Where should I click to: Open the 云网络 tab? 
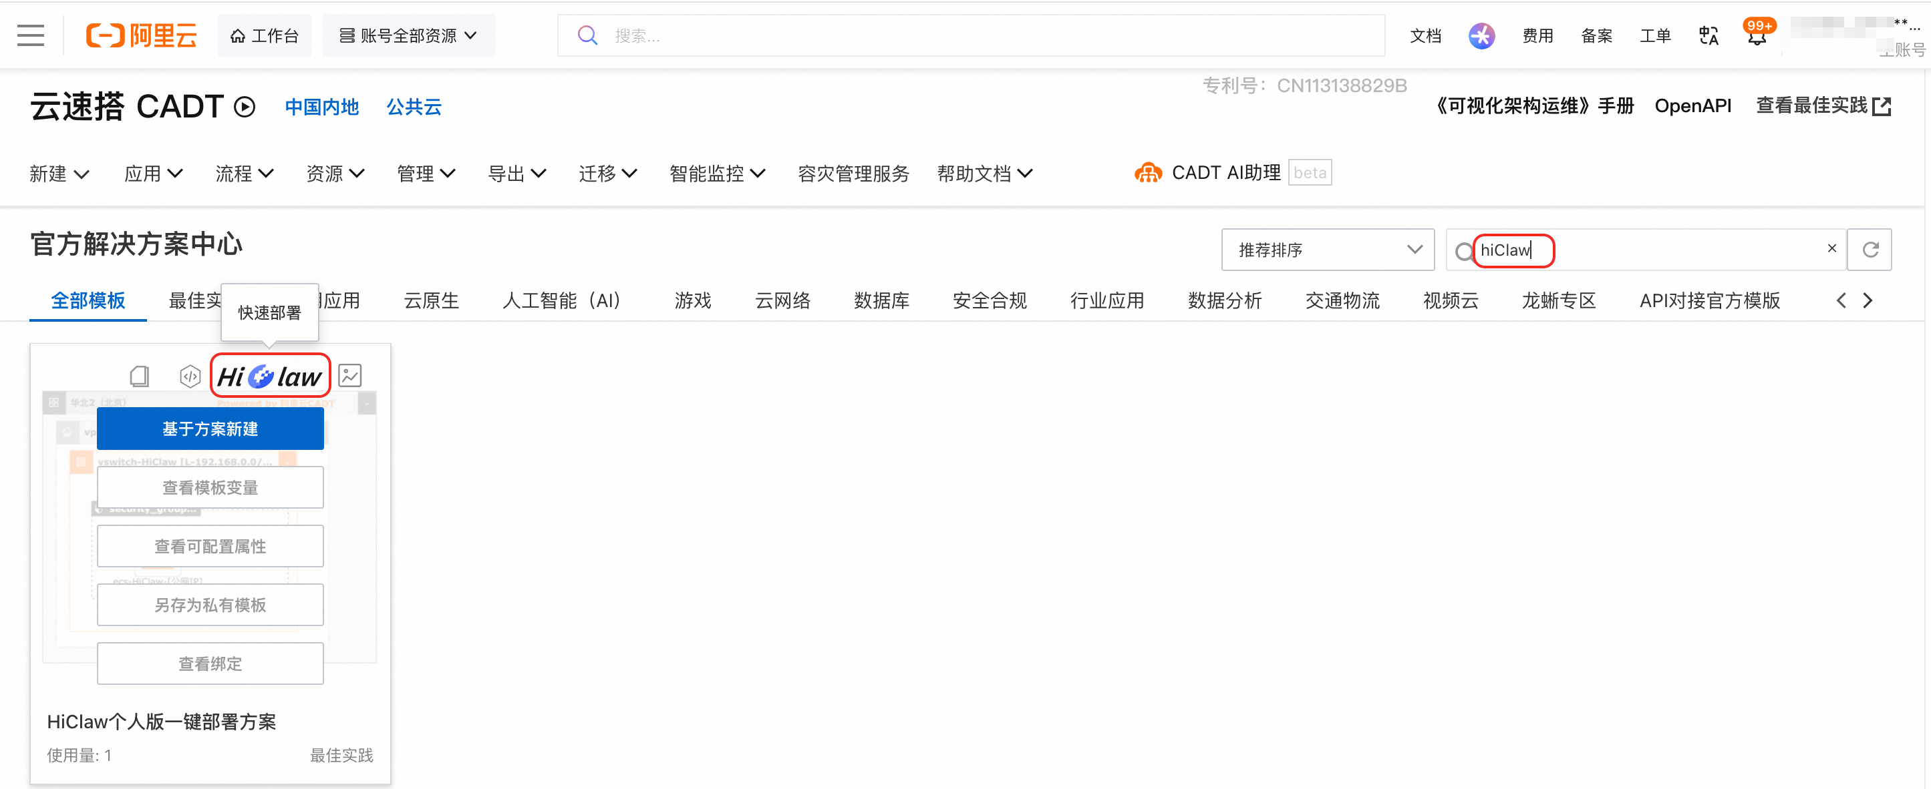[782, 300]
